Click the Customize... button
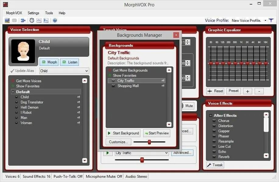279x182 pixels. pos(118,142)
